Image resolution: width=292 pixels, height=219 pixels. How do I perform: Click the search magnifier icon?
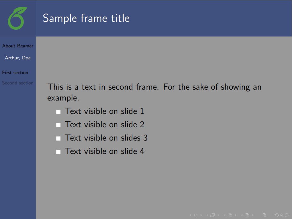(282, 215)
